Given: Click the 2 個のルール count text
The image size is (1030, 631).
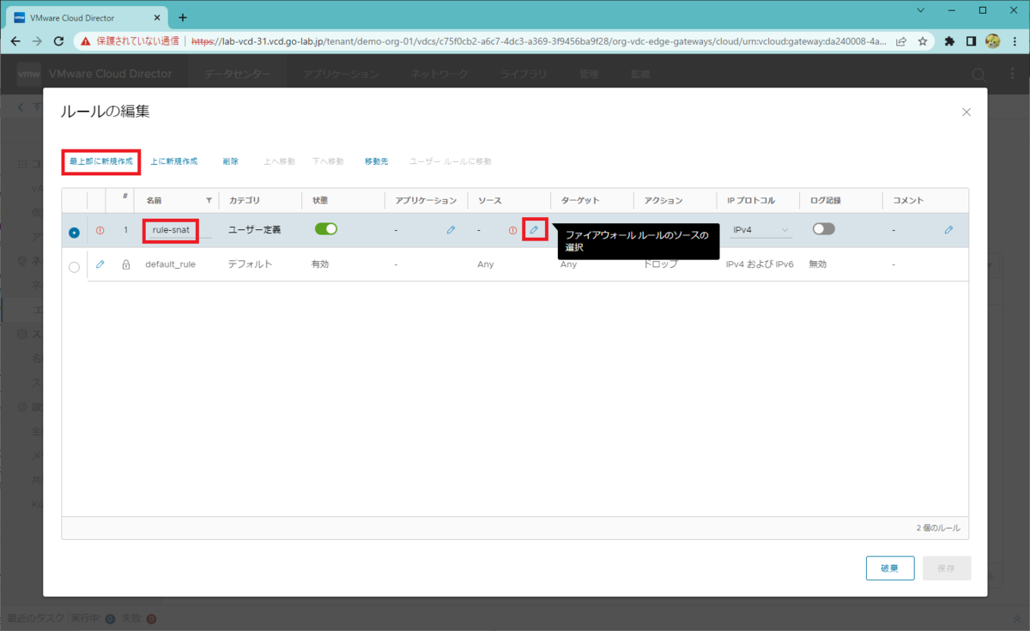Looking at the screenshot, I should pos(938,528).
